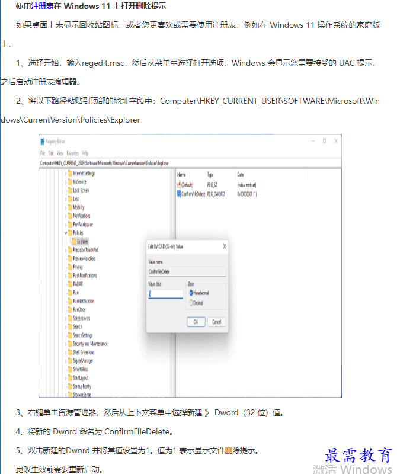This screenshot has height=474, width=397.
Task: Click the tree pane vertical scrollbar
Action: (172, 283)
